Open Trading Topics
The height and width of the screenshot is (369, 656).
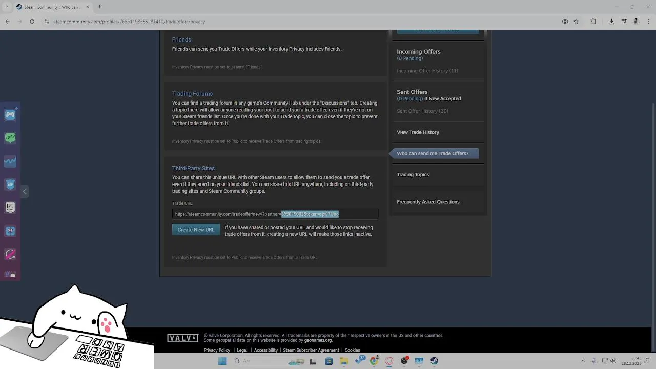pos(413,175)
